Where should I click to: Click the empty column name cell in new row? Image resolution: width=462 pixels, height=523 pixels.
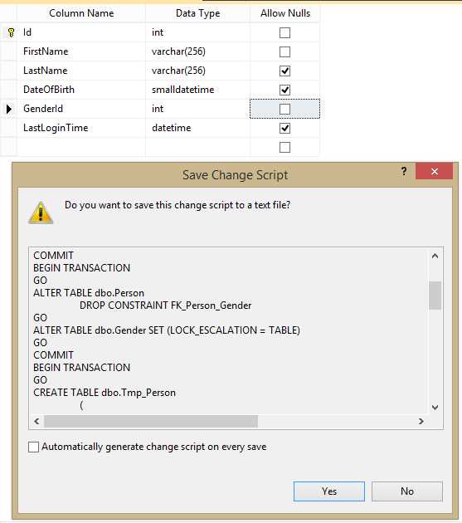[81, 147]
